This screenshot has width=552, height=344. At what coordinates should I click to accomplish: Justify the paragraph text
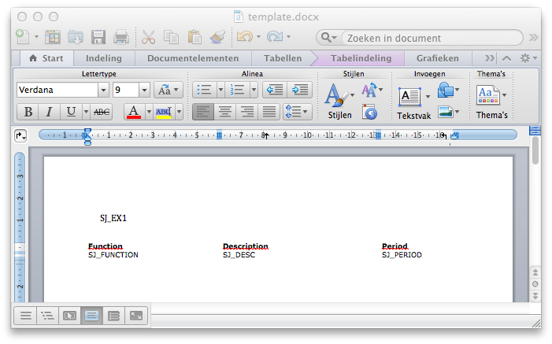pos(269,112)
